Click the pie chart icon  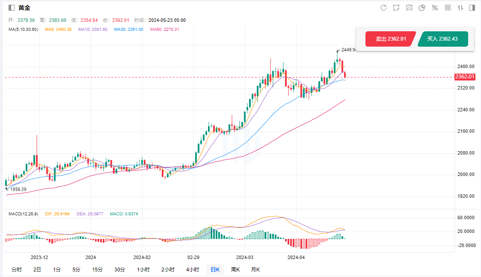pos(422,8)
